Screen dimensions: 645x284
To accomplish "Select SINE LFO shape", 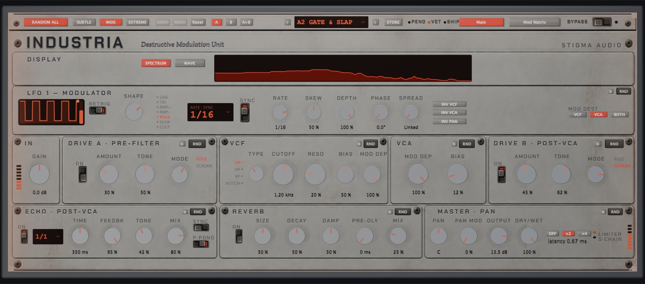I will pos(162,97).
